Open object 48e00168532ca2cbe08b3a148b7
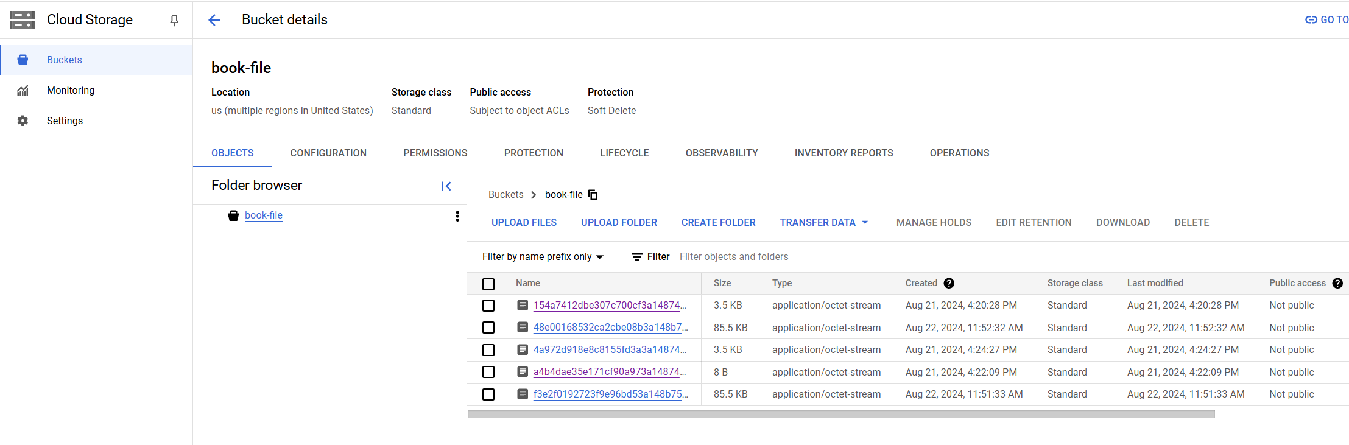The width and height of the screenshot is (1349, 445). coord(610,328)
